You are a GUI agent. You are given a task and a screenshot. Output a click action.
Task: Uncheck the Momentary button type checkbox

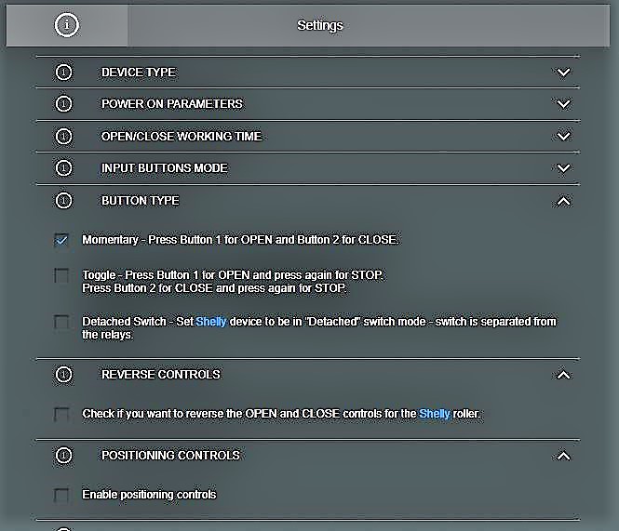click(61, 240)
